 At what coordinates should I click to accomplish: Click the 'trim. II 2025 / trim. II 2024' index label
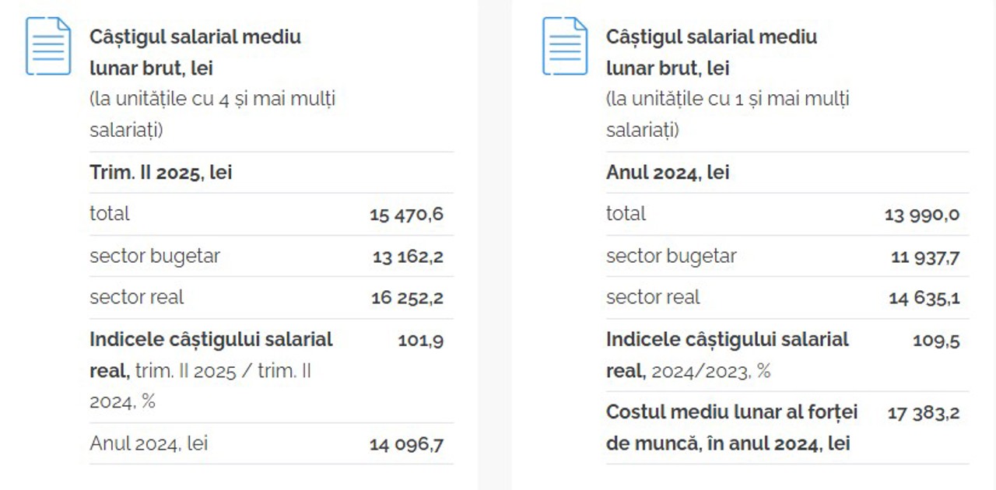[223, 372]
